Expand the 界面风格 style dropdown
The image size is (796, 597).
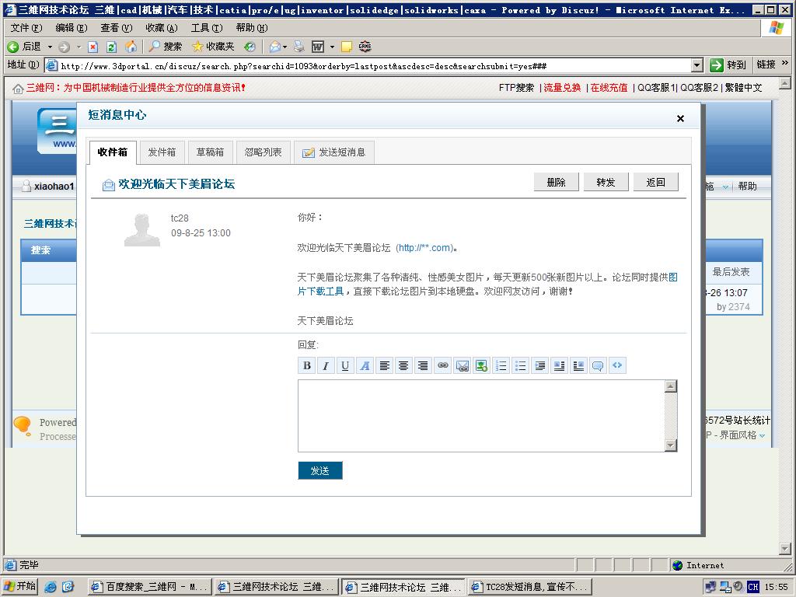tap(762, 435)
